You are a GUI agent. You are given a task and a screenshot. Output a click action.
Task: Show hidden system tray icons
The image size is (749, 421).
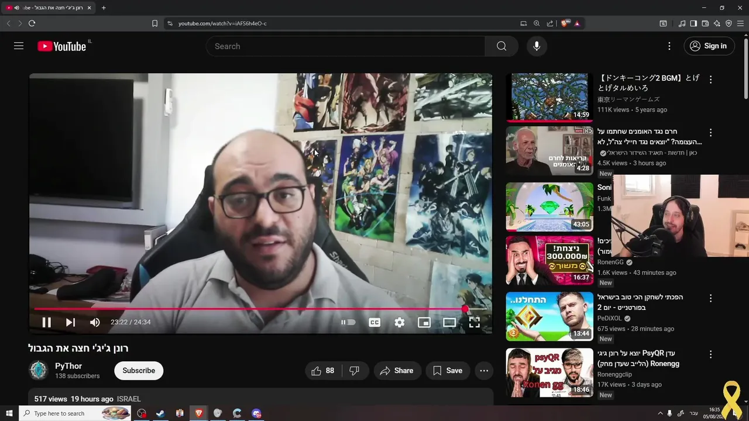click(661, 413)
